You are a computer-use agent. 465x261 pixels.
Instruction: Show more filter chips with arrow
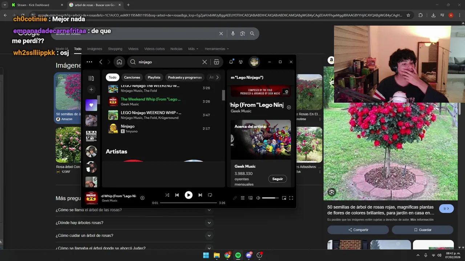click(x=217, y=77)
